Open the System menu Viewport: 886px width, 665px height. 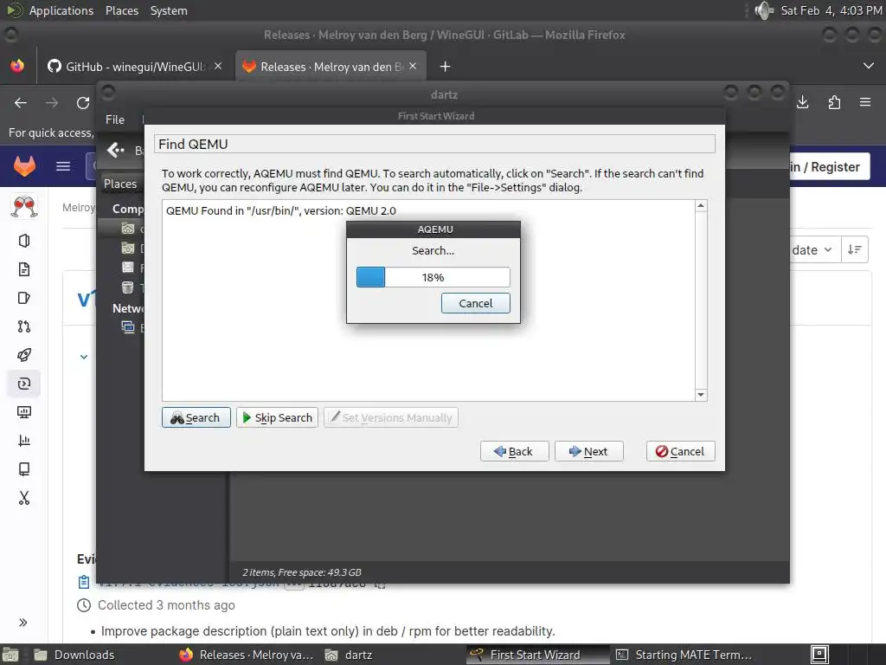(169, 10)
